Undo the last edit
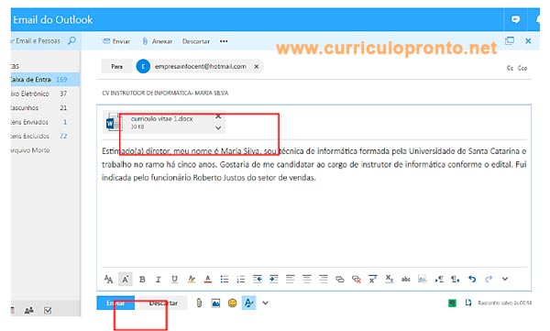 pyautogui.click(x=472, y=279)
